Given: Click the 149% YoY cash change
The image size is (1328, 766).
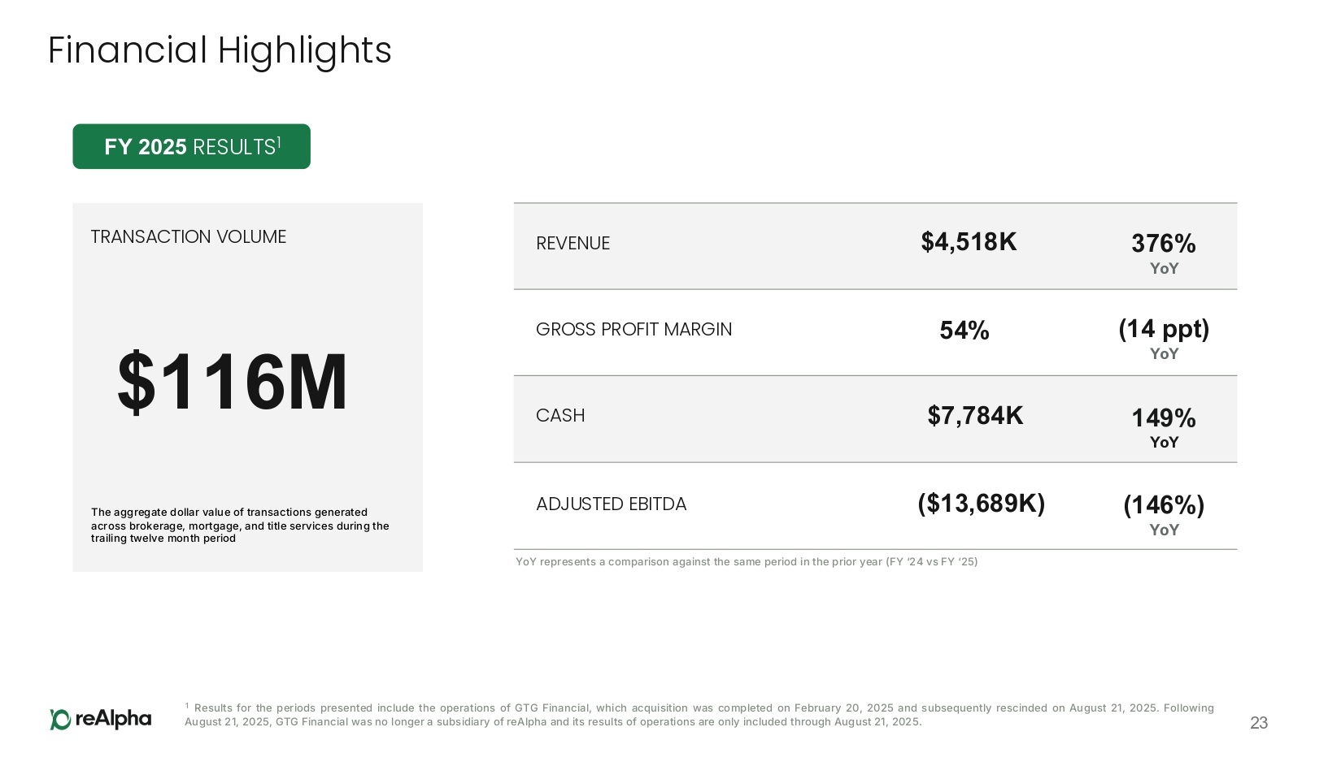Looking at the screenshot, I should tap(1163, 418).
